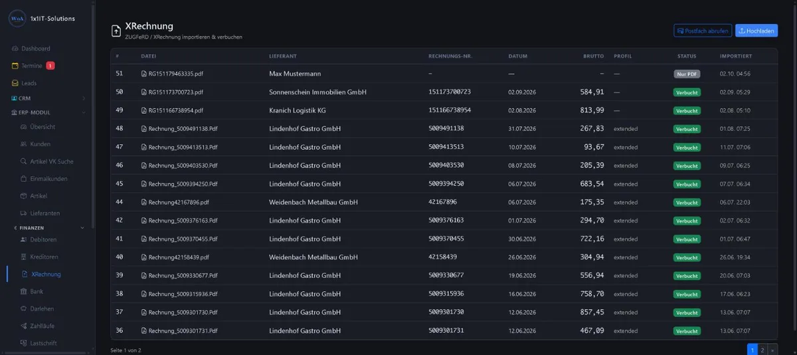The image size is (797, 355).
Task: Open file Rechnung_5009394250.Pdf
Action: [183, 183]
